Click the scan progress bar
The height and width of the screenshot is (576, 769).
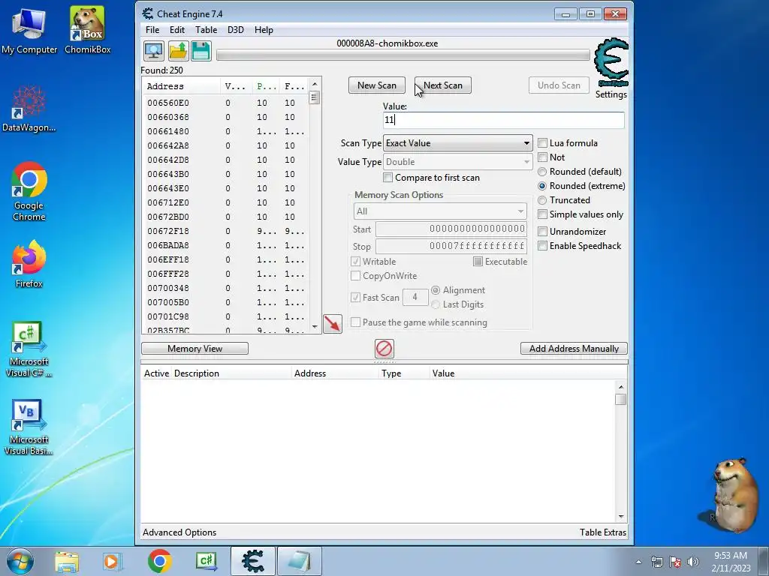[x=403, y=55]
